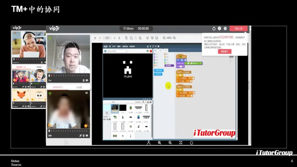This screenshot has width=297, height=167.
Task: Click zoom-in magnifier in bottom viewer bar
Action: [159, 143]
